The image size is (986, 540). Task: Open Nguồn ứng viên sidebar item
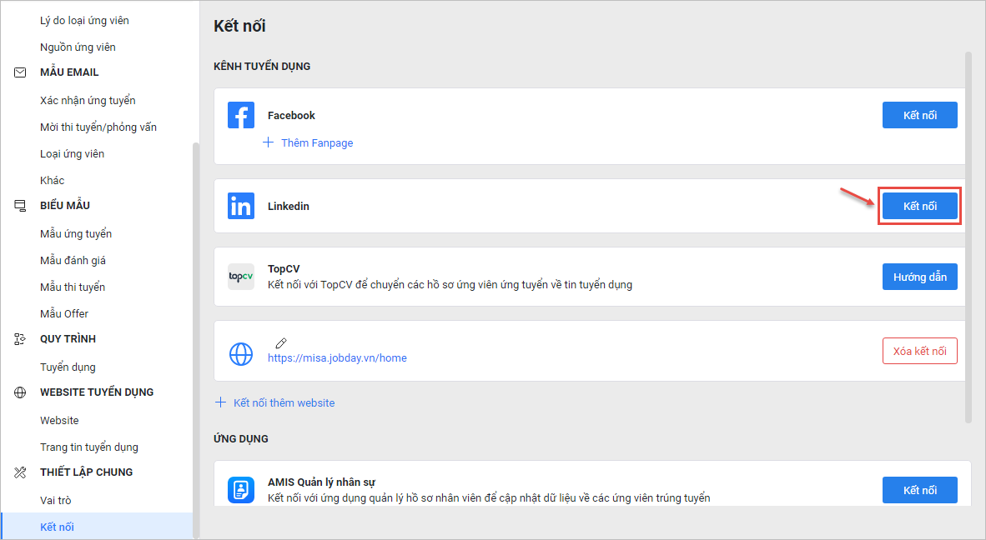point(78,47)
